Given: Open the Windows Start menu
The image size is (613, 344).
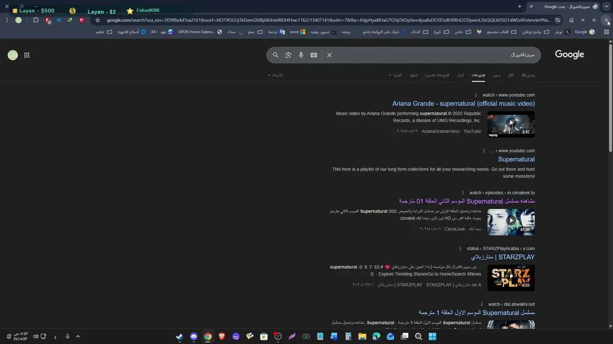Looking at the screenshot, I should 432,336.
